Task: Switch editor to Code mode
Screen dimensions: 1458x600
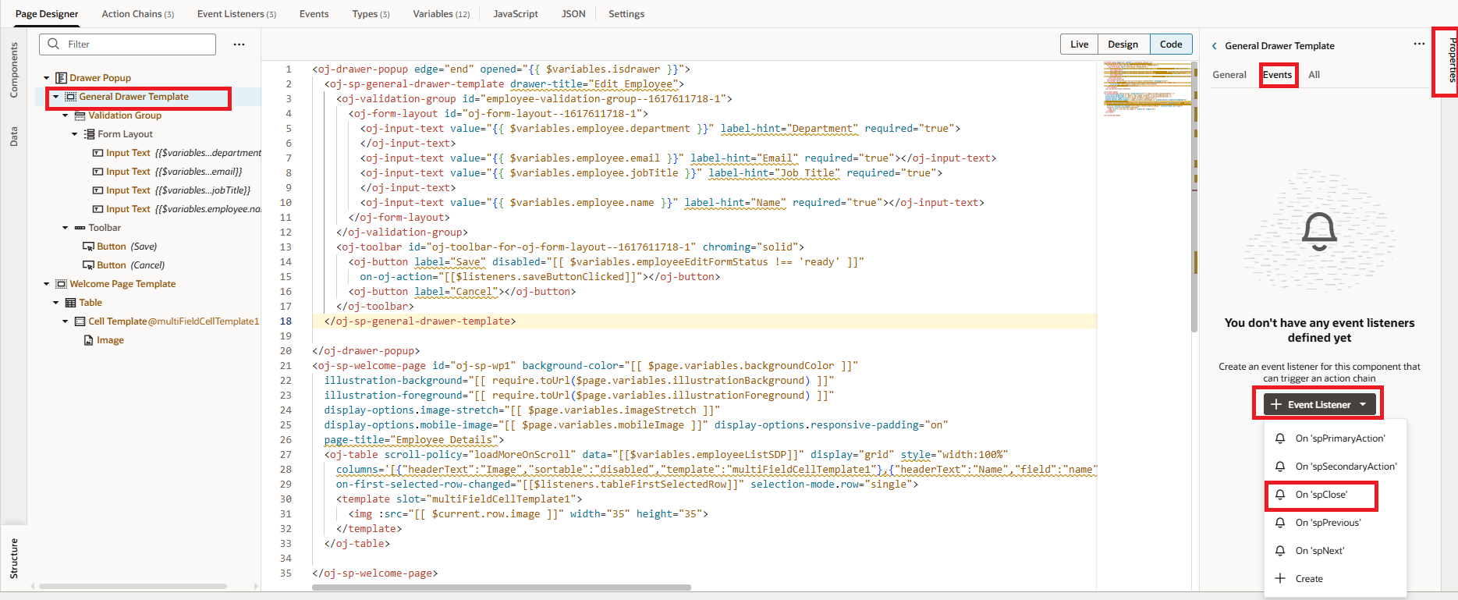Action: coord(1170,44)
